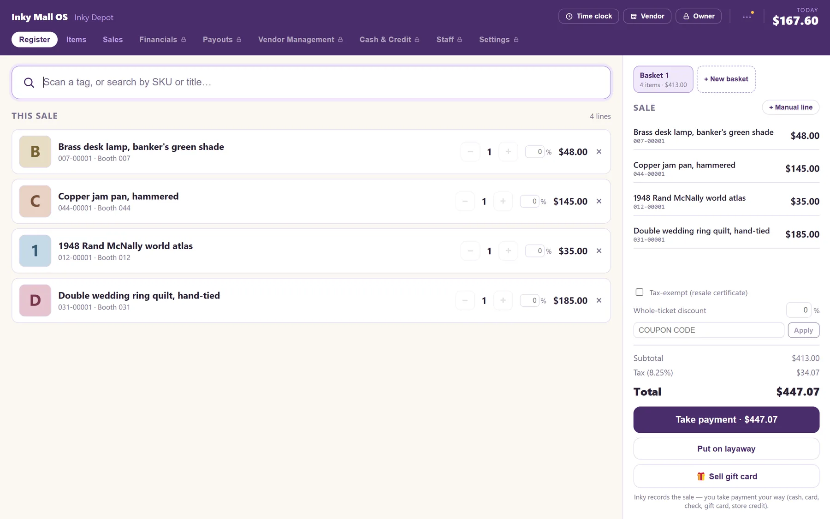
Task: Open the Sales tab
Action: pyautogui.click(x=113, y=40)
